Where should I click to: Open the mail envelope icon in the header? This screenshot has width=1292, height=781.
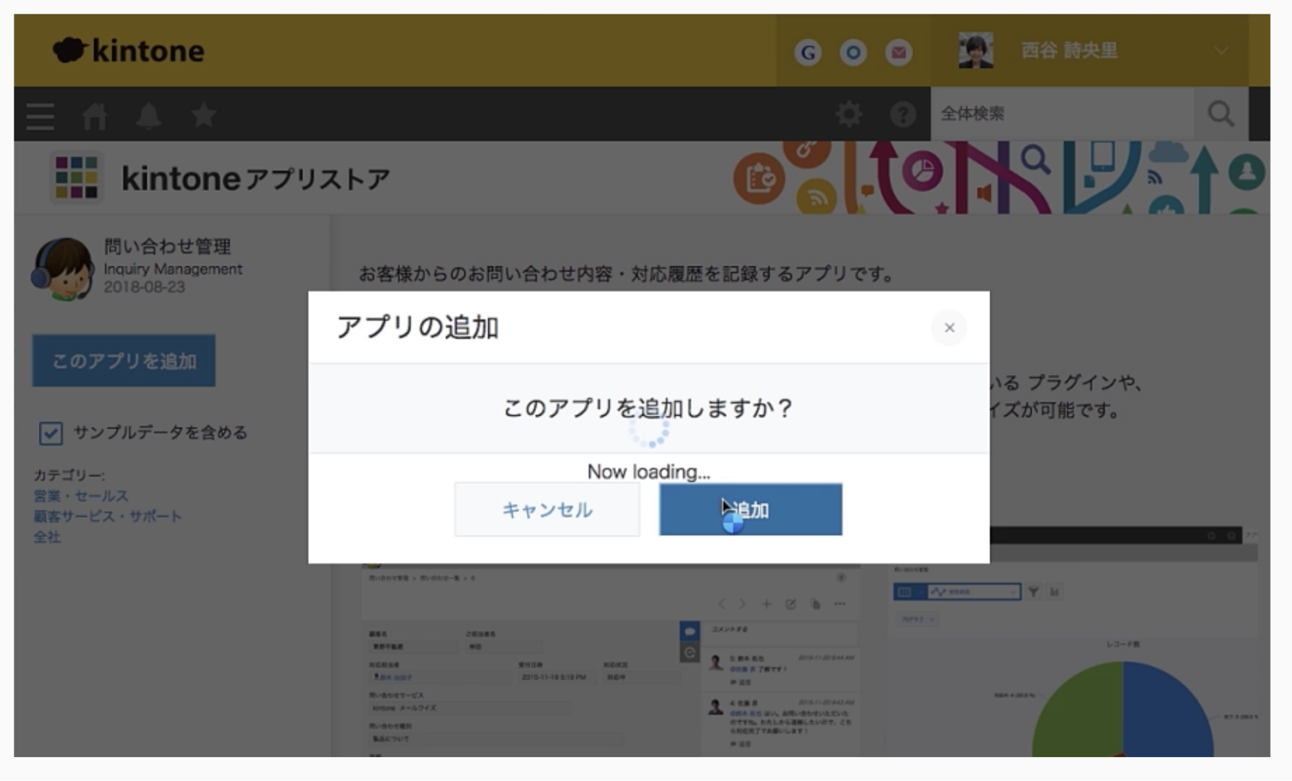click(x=898, y=52)
